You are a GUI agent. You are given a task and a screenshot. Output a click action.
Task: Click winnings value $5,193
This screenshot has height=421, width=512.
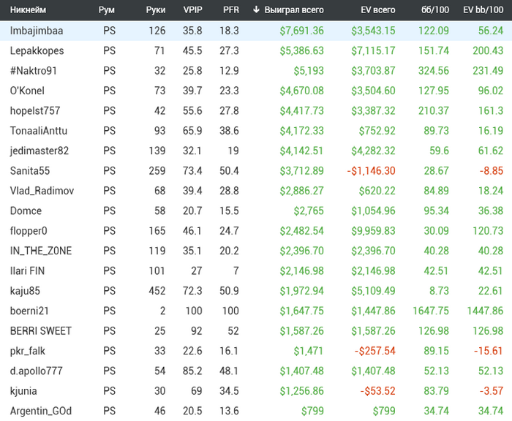[x=309, y=70]
